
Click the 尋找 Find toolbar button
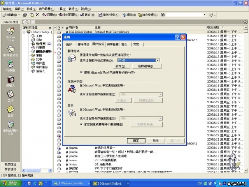point(129,15)
